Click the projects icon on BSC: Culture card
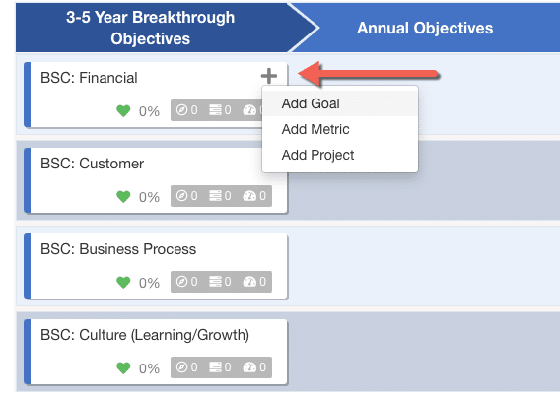 click(215, 367)
